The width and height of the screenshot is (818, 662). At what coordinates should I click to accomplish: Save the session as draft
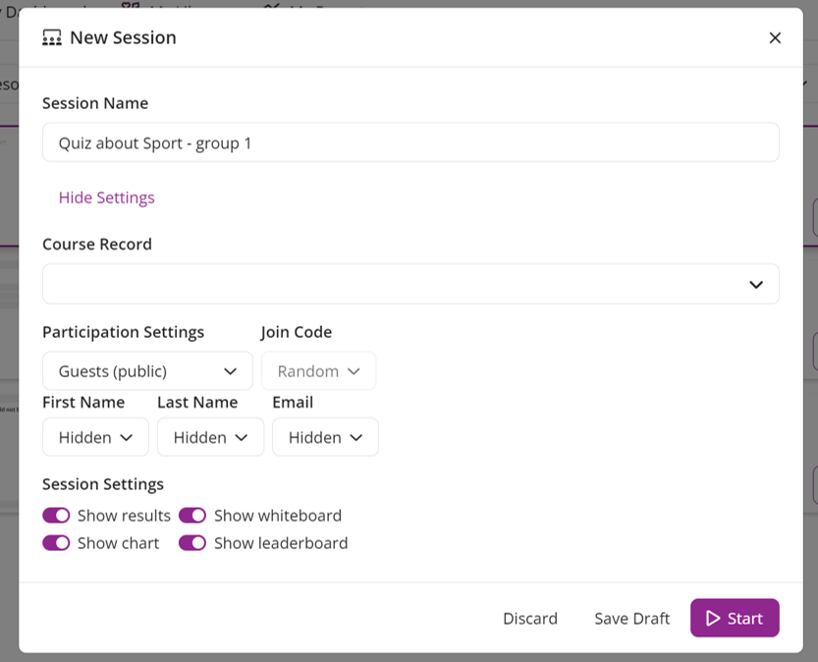[x=631, y=618]
